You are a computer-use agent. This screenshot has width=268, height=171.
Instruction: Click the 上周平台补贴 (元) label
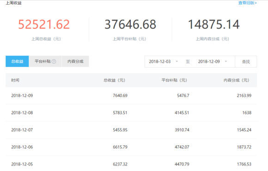tap(129, 39)
